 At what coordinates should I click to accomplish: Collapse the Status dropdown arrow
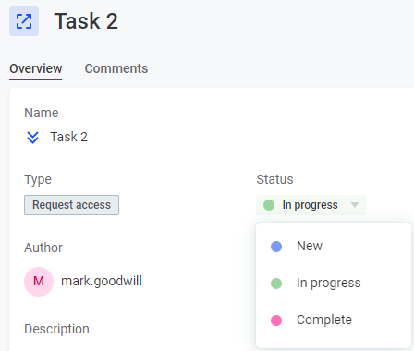355,205
